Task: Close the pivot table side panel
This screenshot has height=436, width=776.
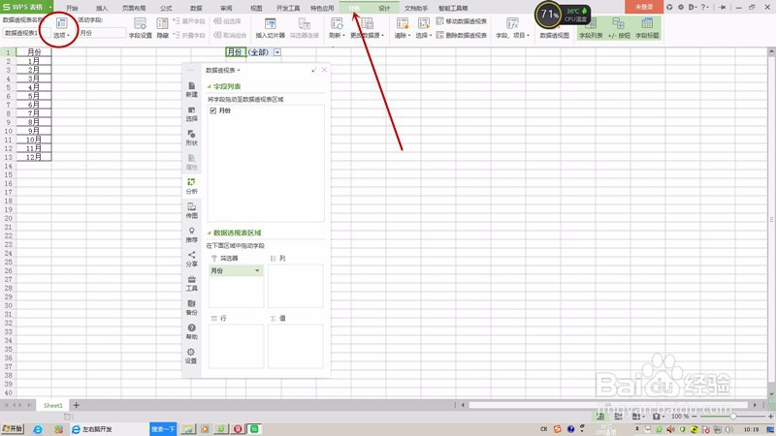Action: tap(324, 70)
